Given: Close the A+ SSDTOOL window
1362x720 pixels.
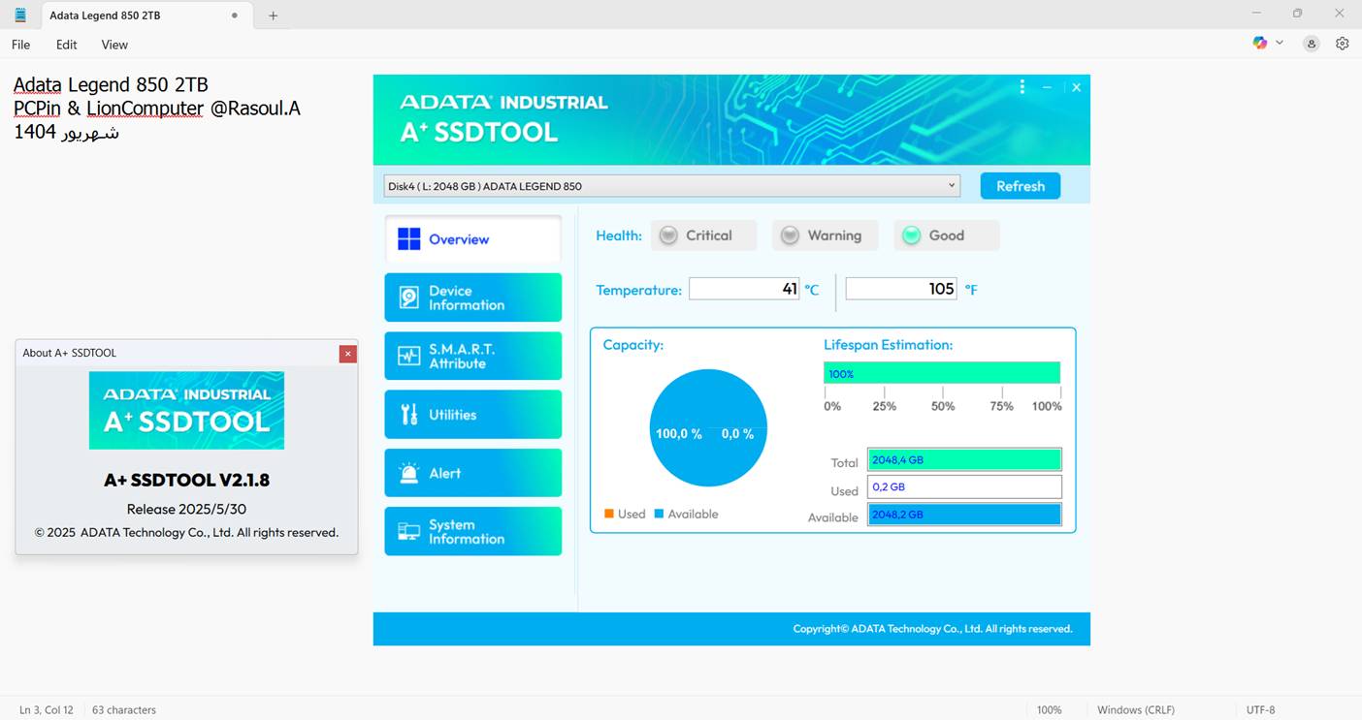Looking at the screenshot, I should (1076, 87).
